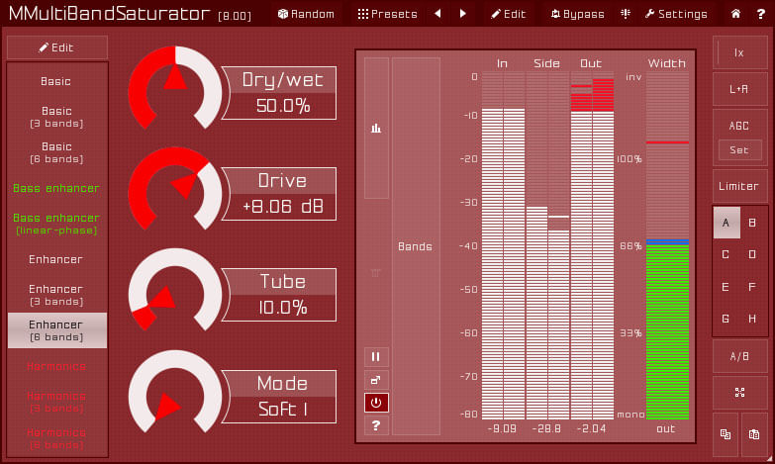
Task: Click the home icon
Action: point(736,14)
